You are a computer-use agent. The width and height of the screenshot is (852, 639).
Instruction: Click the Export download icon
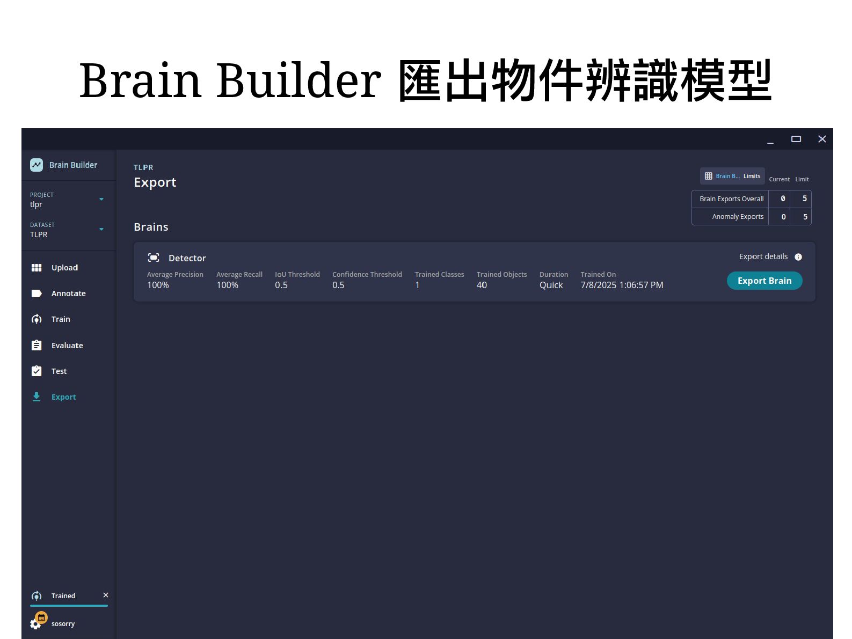(37, 397)
